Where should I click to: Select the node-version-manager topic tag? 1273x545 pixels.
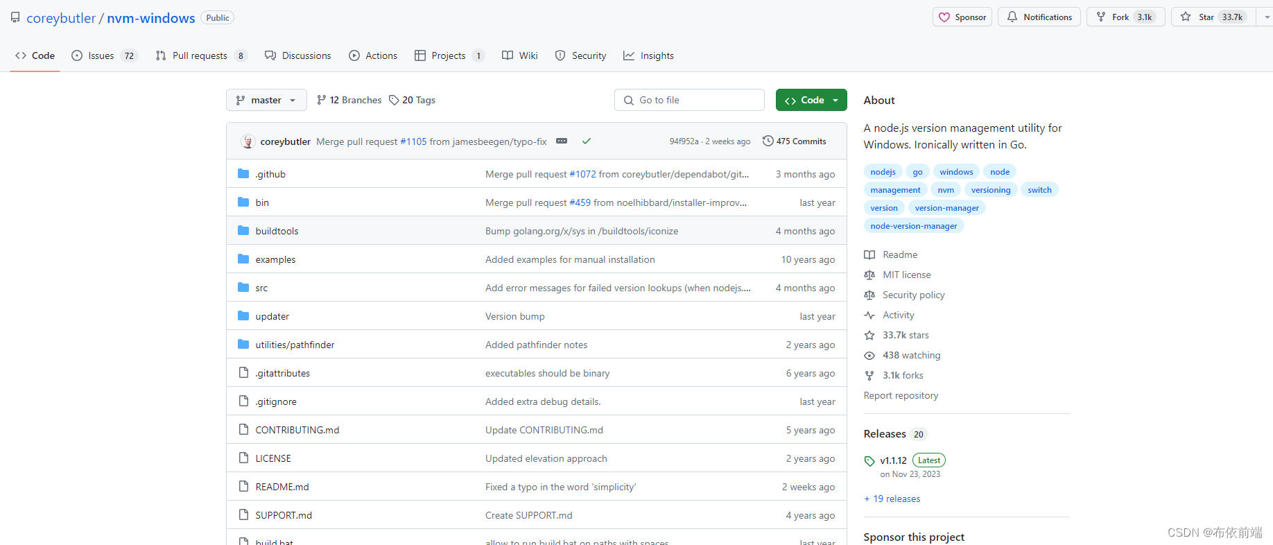(x=914, y=226)
